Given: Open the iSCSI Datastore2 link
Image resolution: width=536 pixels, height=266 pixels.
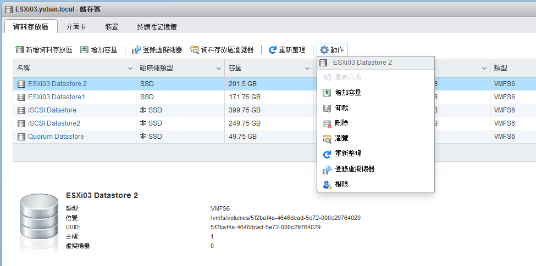Looking at the screenshot, I should [54, 123].
